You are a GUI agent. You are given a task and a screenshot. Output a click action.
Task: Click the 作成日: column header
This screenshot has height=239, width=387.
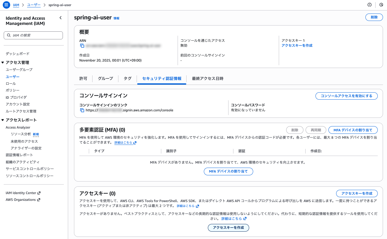tap(316, 151)
